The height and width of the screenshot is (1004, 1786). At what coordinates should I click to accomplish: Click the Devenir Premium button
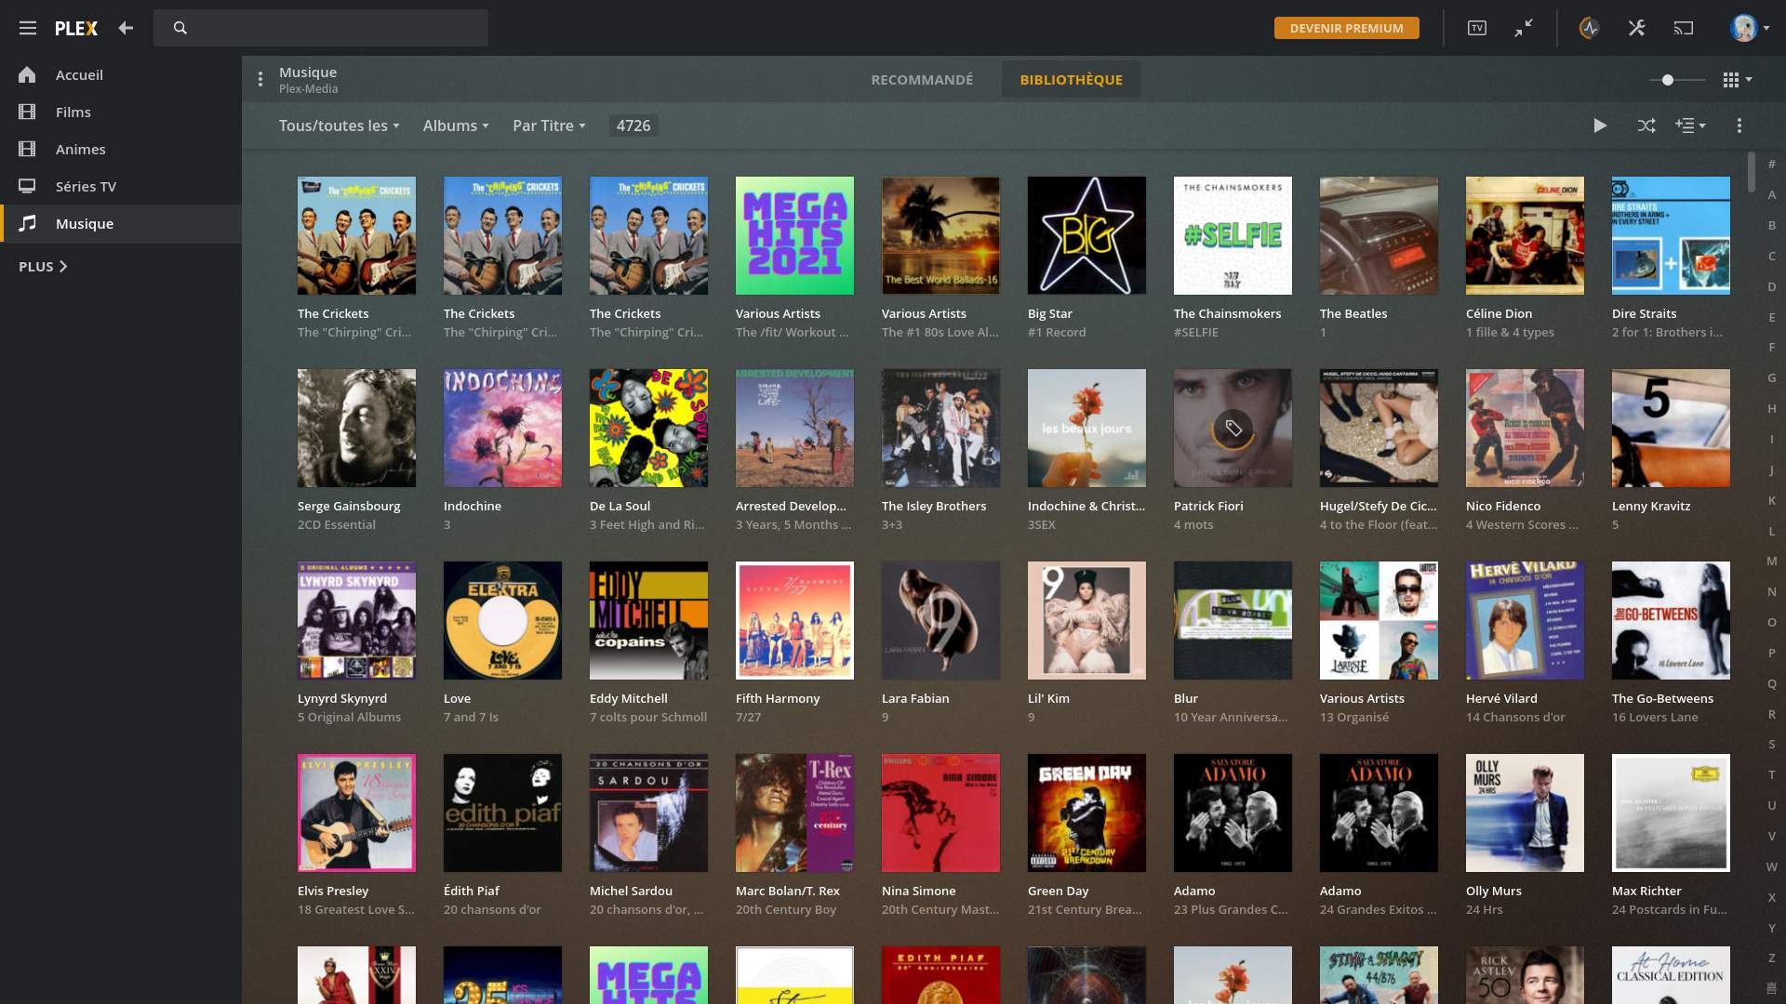point(1346,28)
